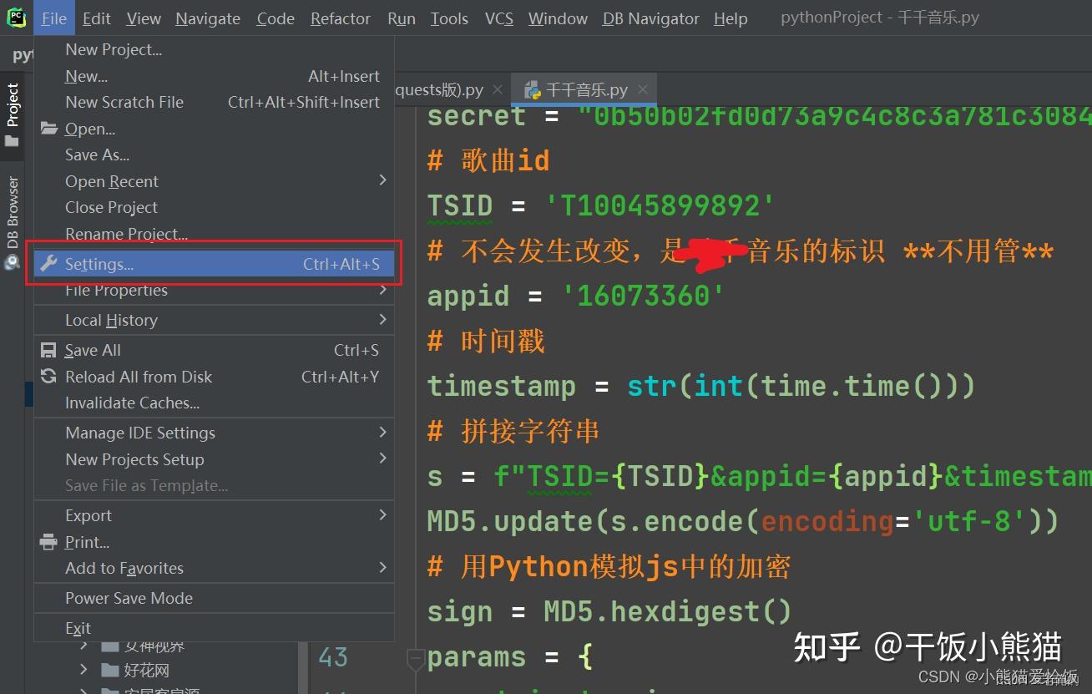Image resolution: width=1092 pixels, height=694 pixels.
Task: Click the Save All floppy disk icon
Action: click(49, 350)
